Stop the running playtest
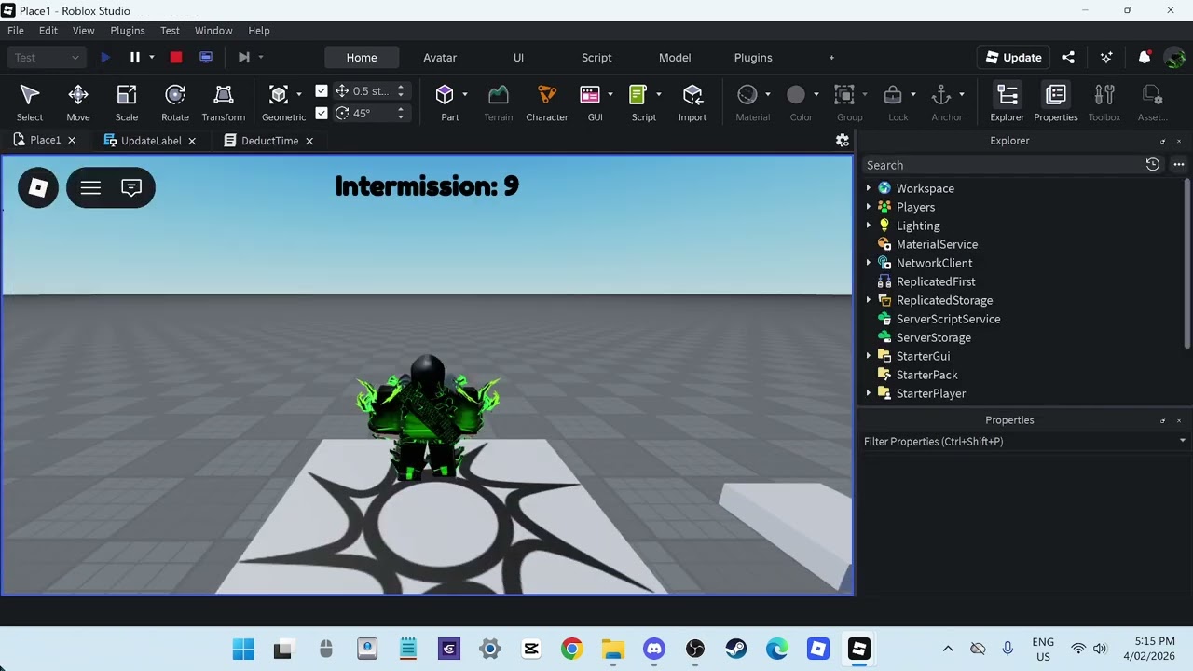1193x671 pixels. pos(176,57)
